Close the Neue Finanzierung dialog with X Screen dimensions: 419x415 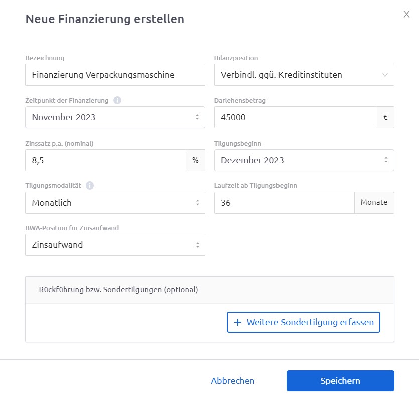[406, 14]
